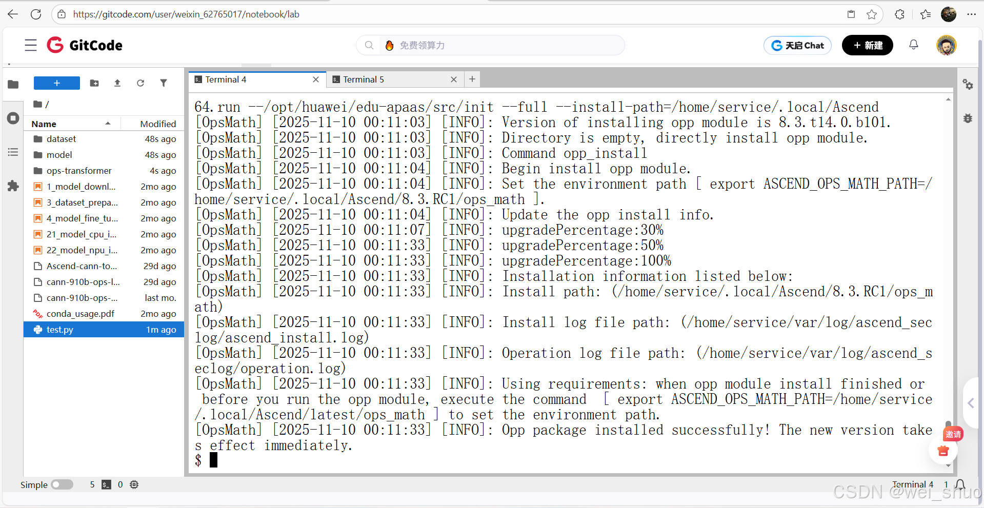Open the Table of Contents sidebar panel

pos(13,152)
